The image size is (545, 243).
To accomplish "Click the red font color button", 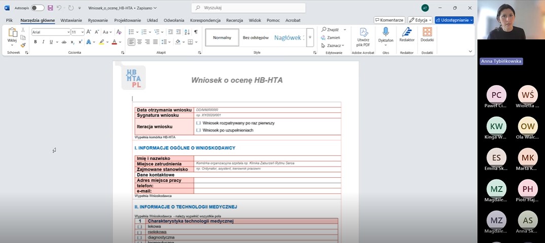I will pos(114,42).
